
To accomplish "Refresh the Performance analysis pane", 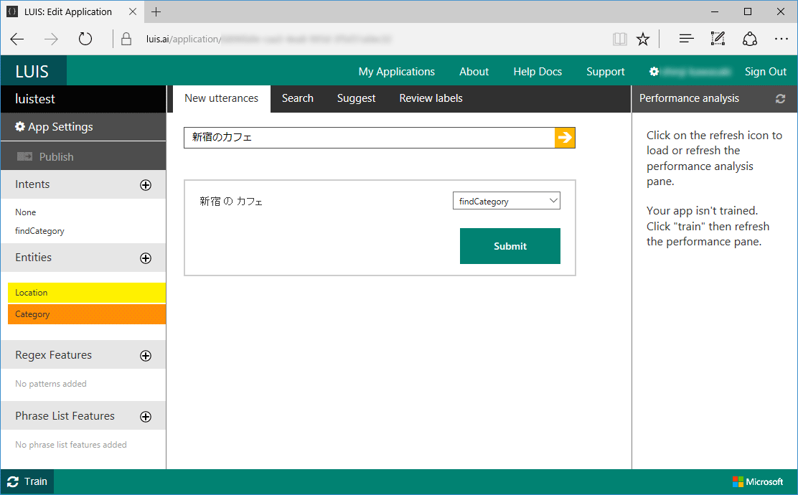I will point(781,99).
